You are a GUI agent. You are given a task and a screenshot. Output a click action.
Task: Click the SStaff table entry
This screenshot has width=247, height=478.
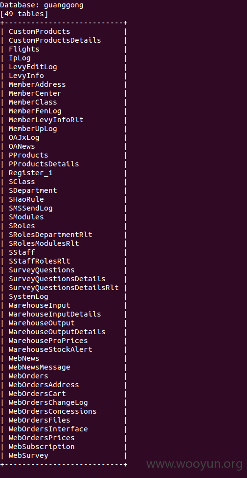(x=22, y=252)
